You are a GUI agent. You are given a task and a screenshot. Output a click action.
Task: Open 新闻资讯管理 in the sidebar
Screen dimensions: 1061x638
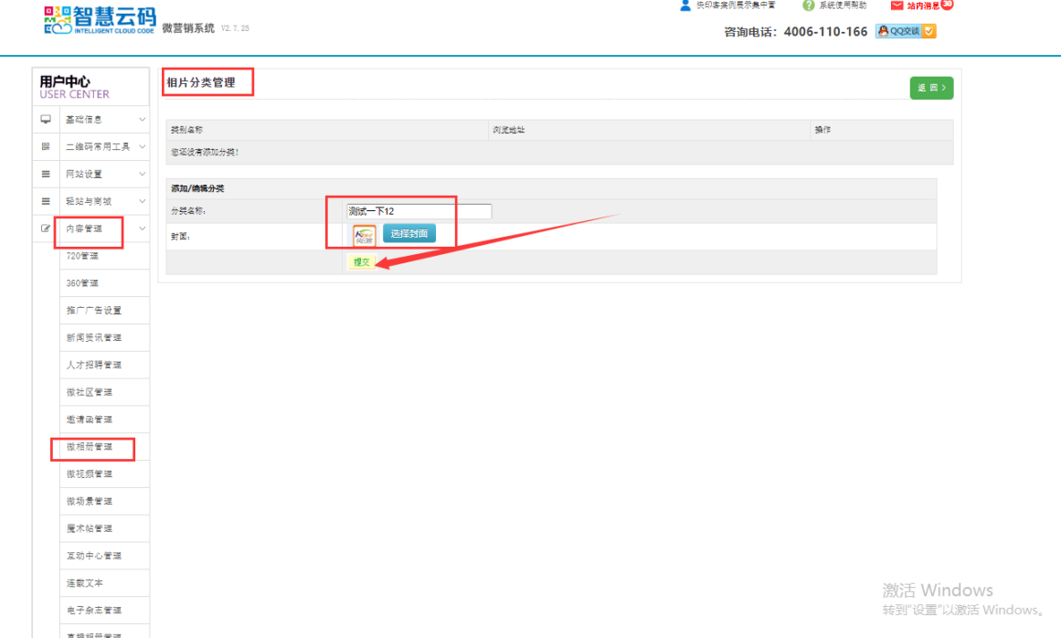point(93,337)
